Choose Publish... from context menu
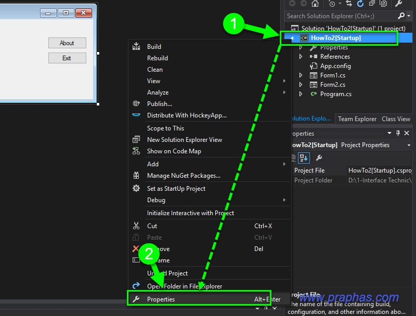This screenshot has width=416, height=316. tap(210, 103)
